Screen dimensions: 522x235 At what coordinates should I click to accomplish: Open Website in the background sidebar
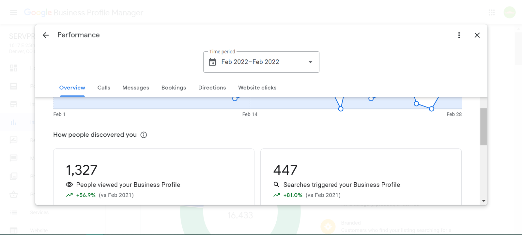click(39, 230)
